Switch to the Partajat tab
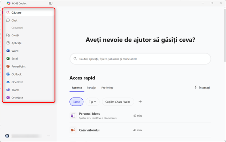The height and width of the screenshot is (142, 226). click(x=91, y=88)
